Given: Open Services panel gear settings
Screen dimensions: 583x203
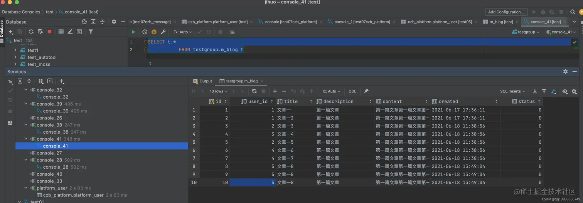Looking at the screenshot, I should coord(565,72).
